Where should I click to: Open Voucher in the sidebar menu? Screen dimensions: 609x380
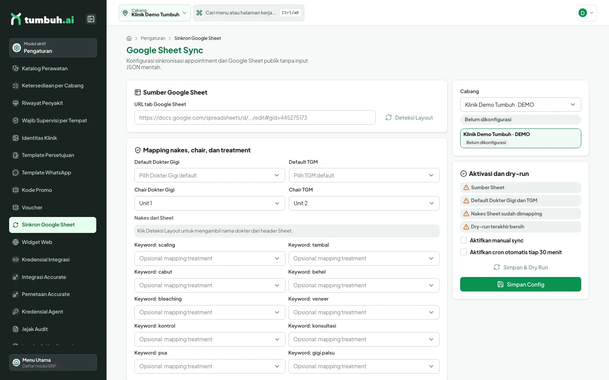[53, 207]
